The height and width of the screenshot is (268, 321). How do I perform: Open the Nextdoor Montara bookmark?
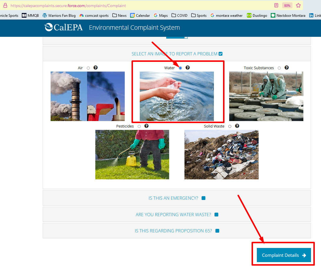pos(288,15)
